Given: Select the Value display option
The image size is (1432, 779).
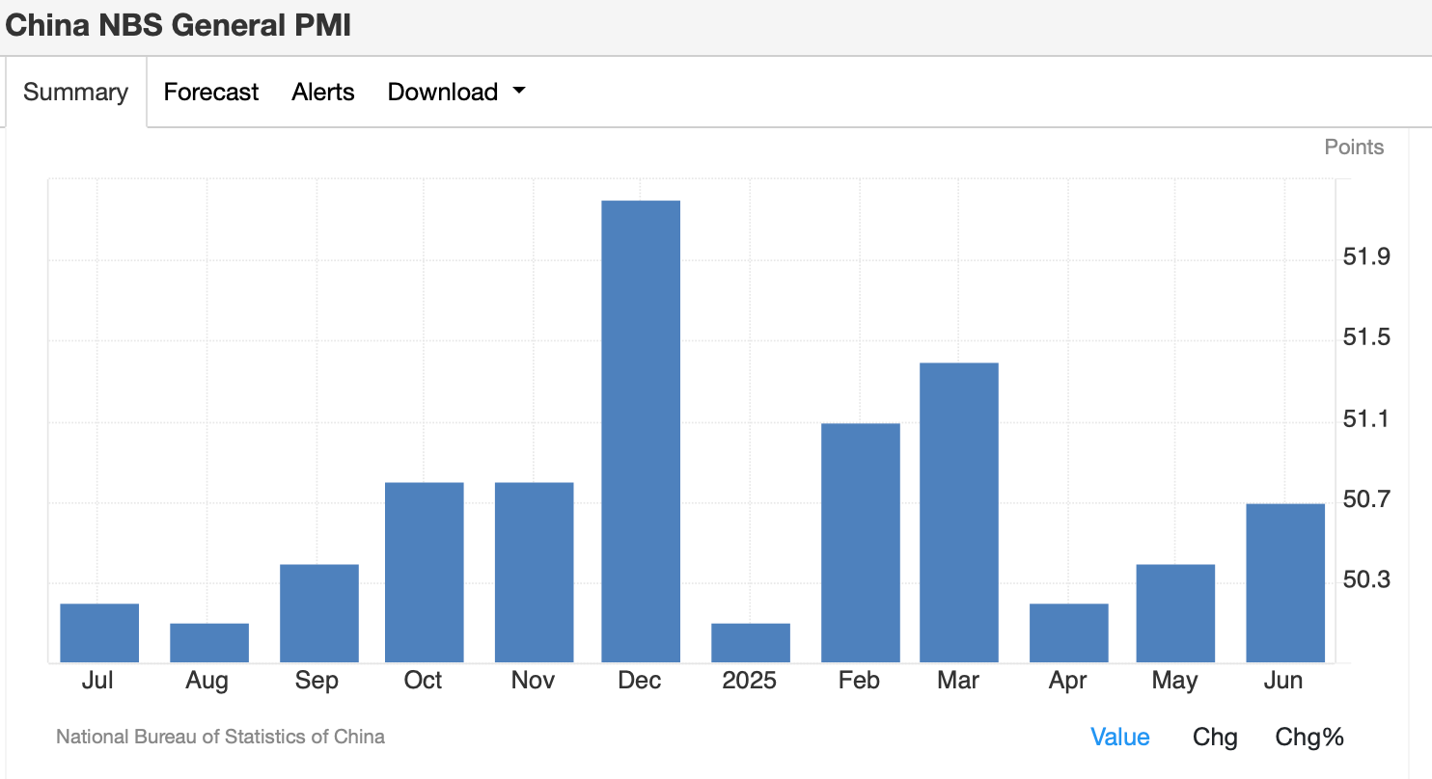Looking at the screenshot, I should 1119,738.
